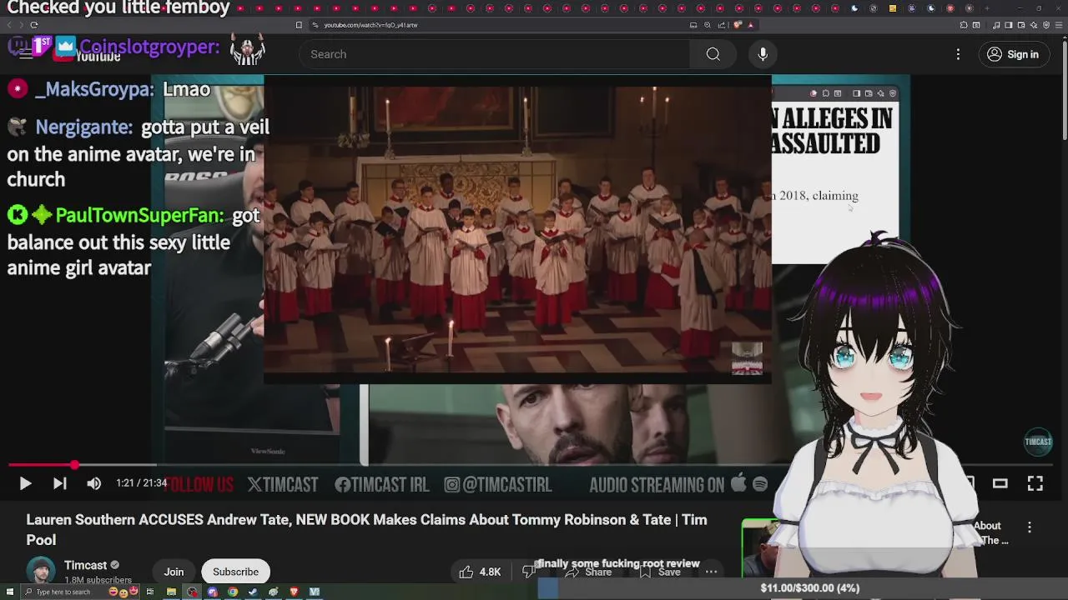Switch the player to theater mode
This screenshot has width=1068, height=600.
[x=1000, y=483]
